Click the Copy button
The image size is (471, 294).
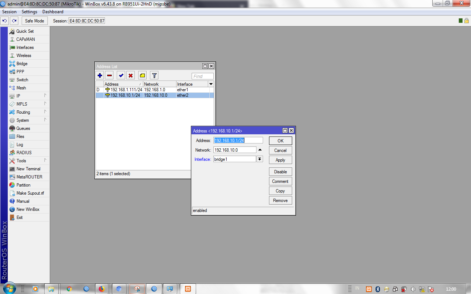click(280, 191)
